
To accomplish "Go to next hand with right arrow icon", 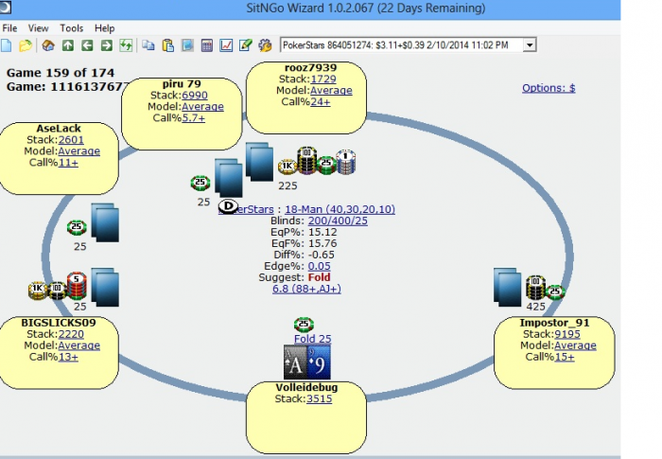I will tap(106, 45).
